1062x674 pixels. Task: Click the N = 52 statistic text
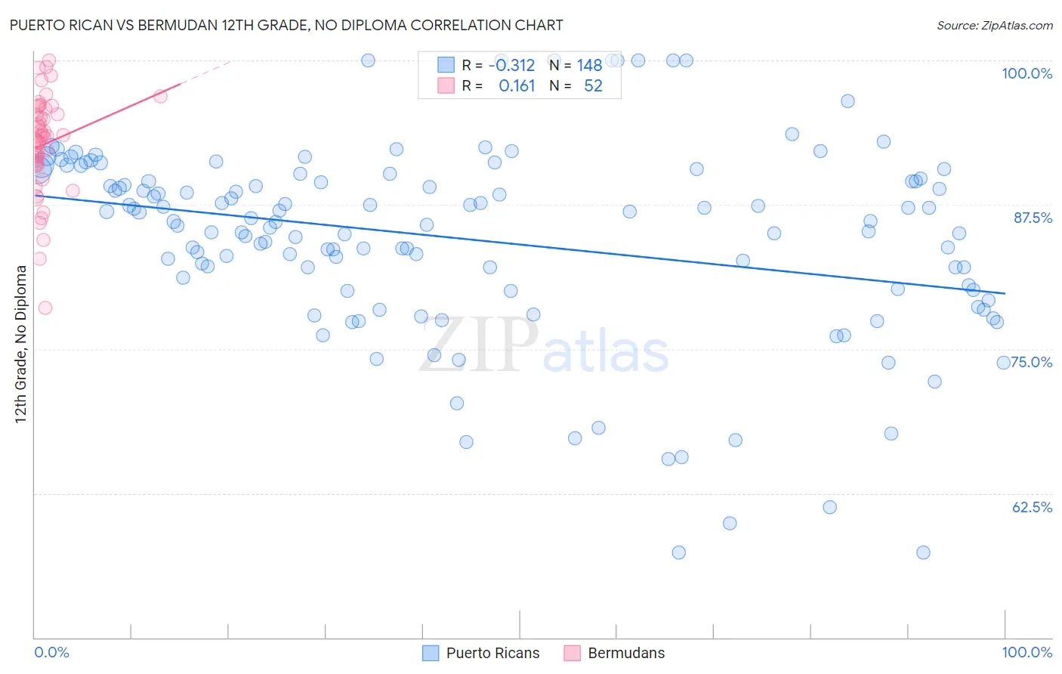tap(576, 86)
